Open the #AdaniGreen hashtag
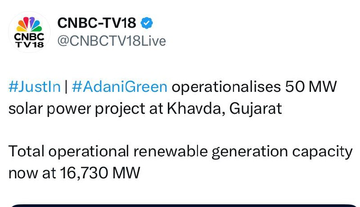 119,87
